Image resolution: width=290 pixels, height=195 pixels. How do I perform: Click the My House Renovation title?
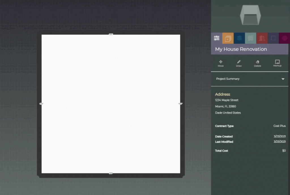pos(241,49)
